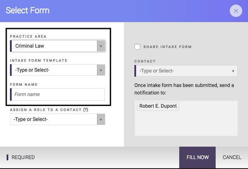Viewport: 248px width, 169px height.
Task: Open the Assign a Role dropdown arrow
Action: 101,119
